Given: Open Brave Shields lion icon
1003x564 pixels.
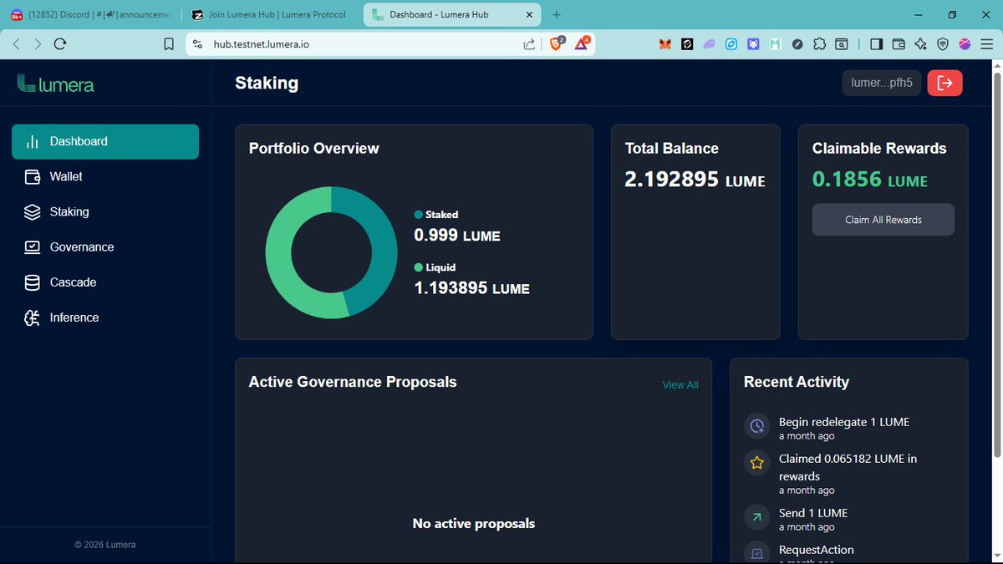Looking at the screenshot, I should [557, 43].
